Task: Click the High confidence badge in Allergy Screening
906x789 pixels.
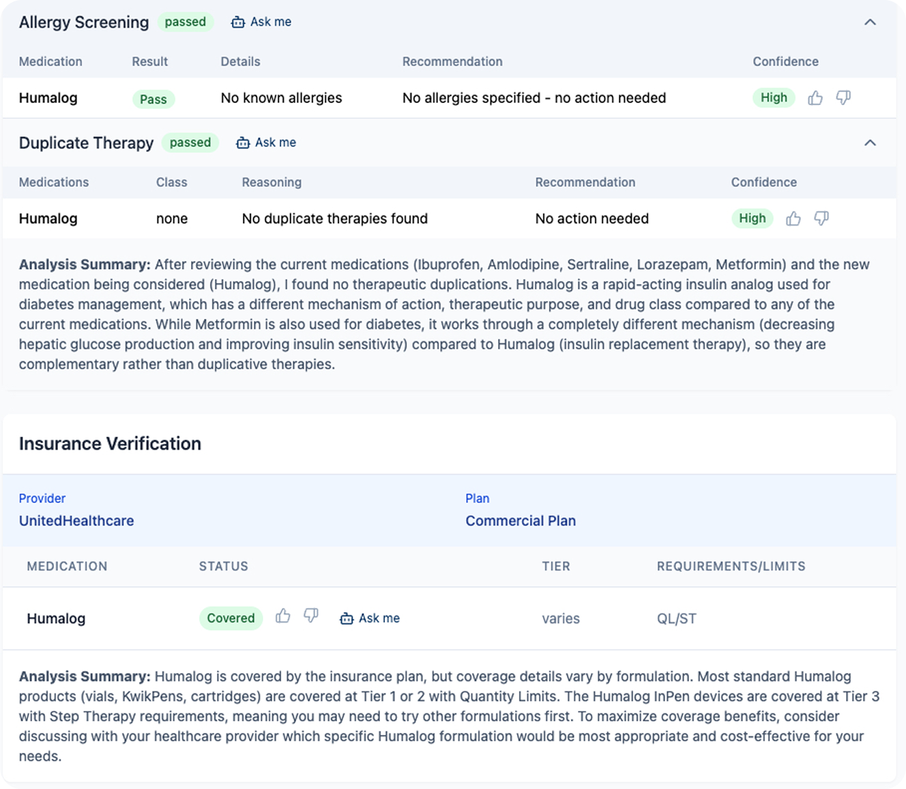Action: coord(774,98)
